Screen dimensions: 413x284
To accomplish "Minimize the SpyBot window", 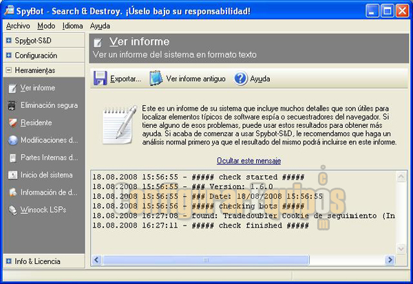I will tap(372, 11).
